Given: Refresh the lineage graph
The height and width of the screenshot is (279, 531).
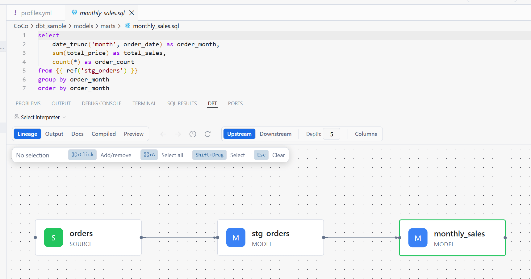Looking at the screenshot, I should (207, 134).
